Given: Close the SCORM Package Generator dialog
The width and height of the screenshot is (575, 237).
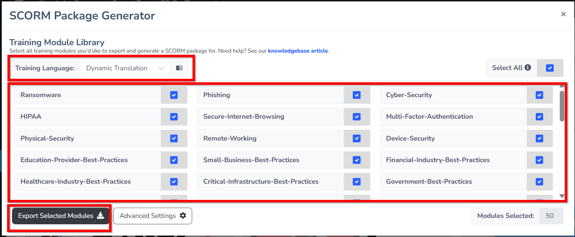Looking at the screenshot, I should tap(563, 14).
